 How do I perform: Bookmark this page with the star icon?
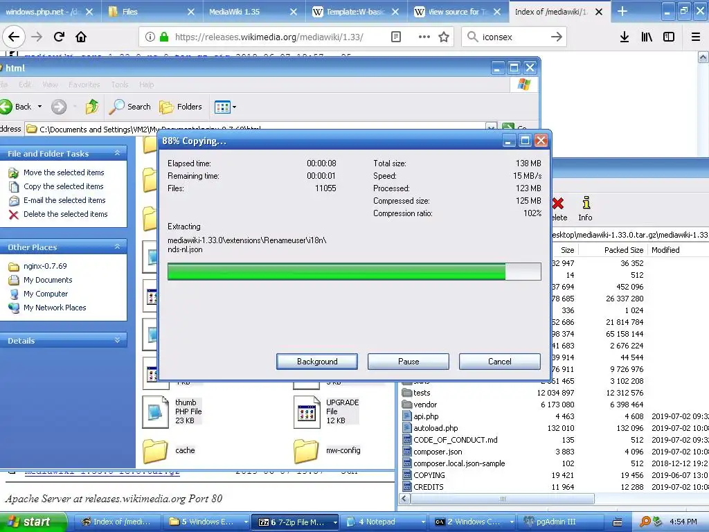444,37
